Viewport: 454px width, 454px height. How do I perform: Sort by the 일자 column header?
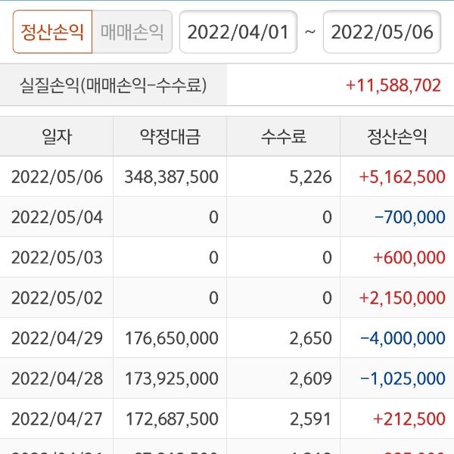[x=57, y=137]
